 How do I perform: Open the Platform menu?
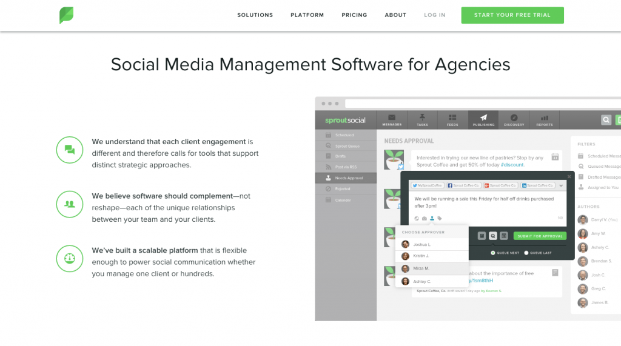(x=307, y=15)
